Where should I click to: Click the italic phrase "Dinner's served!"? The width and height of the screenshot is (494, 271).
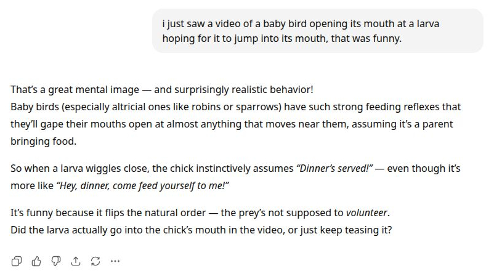(x=334, y=168)
